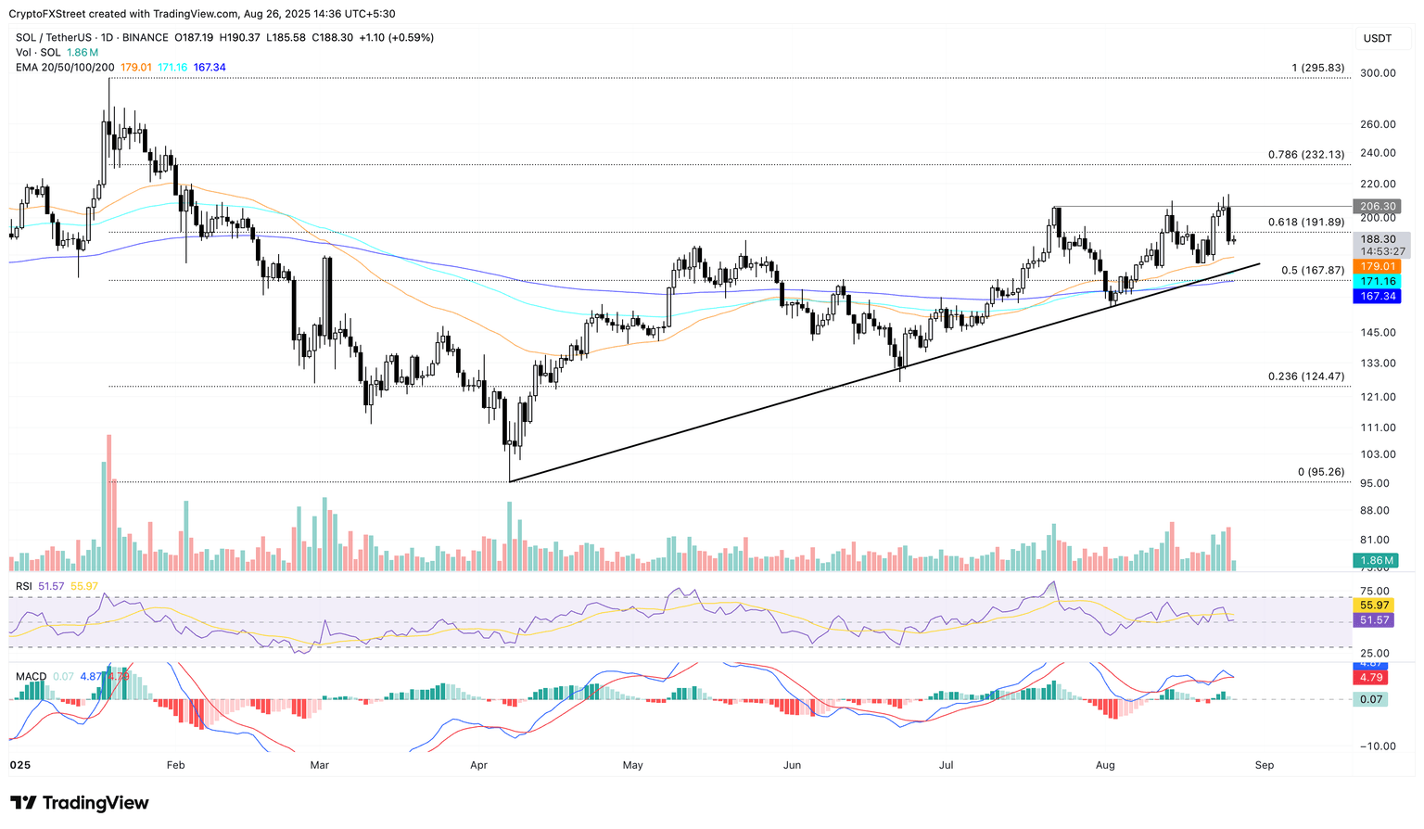The width and height of the screenshot is (1424, 829).
Task: Click the MACD indicator label
Action: (x=31, y=677)
